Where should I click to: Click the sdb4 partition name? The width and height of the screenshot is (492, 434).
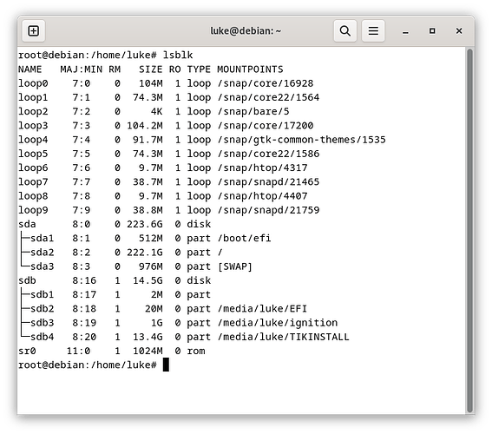[42, 337]
